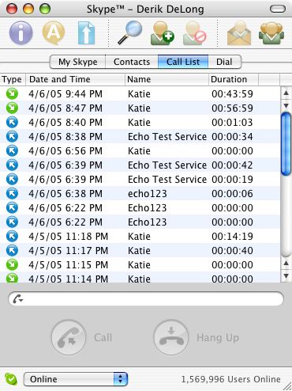
Task: Click the 1,569,996 Users Online text
Action: 230,379
